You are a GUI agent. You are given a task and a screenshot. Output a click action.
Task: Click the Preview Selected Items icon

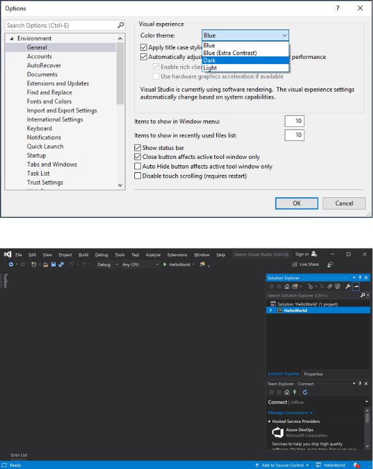click(356, 286)
